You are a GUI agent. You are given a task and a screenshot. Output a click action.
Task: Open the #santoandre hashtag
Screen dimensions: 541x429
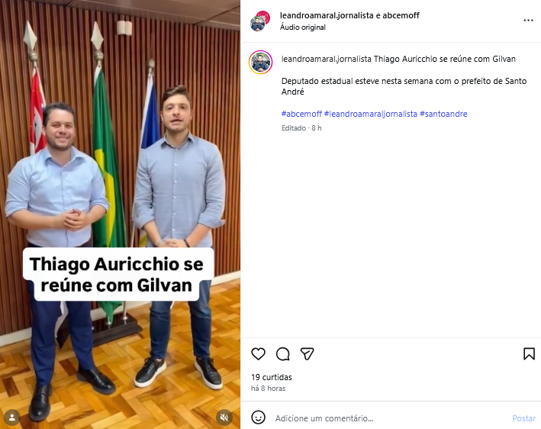coord(443,114)
